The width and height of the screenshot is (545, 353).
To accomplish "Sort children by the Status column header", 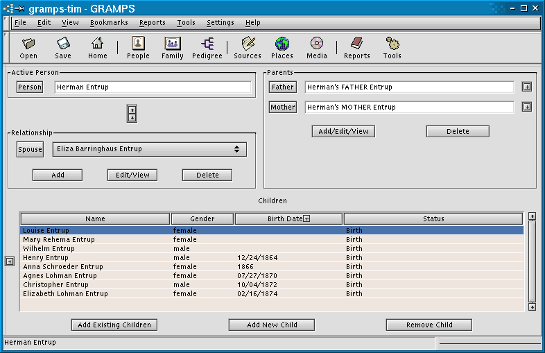I will click(433, 218).
